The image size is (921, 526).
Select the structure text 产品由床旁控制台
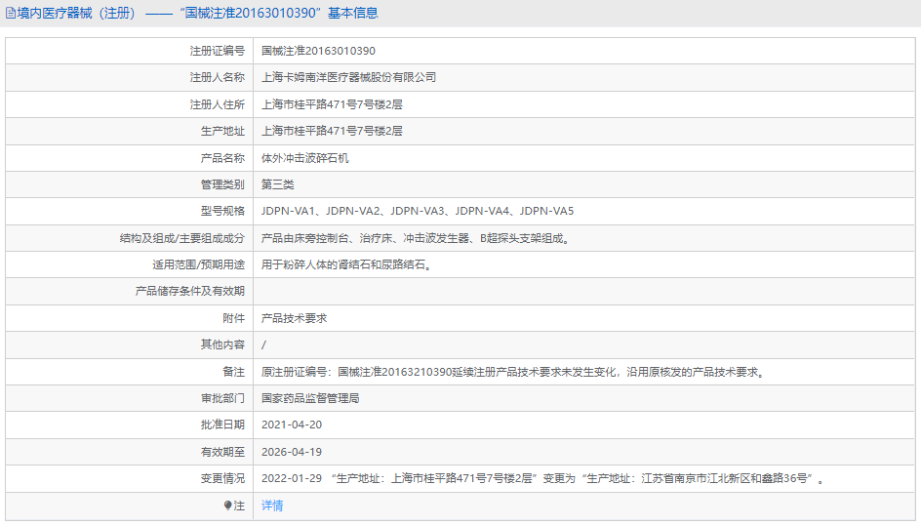click(x=416, y=238)
